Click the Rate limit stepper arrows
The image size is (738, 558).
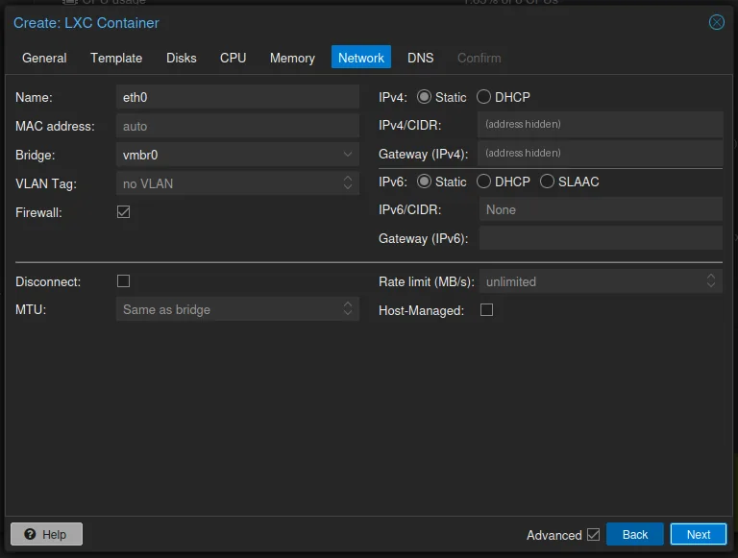[x=711, y=280]
